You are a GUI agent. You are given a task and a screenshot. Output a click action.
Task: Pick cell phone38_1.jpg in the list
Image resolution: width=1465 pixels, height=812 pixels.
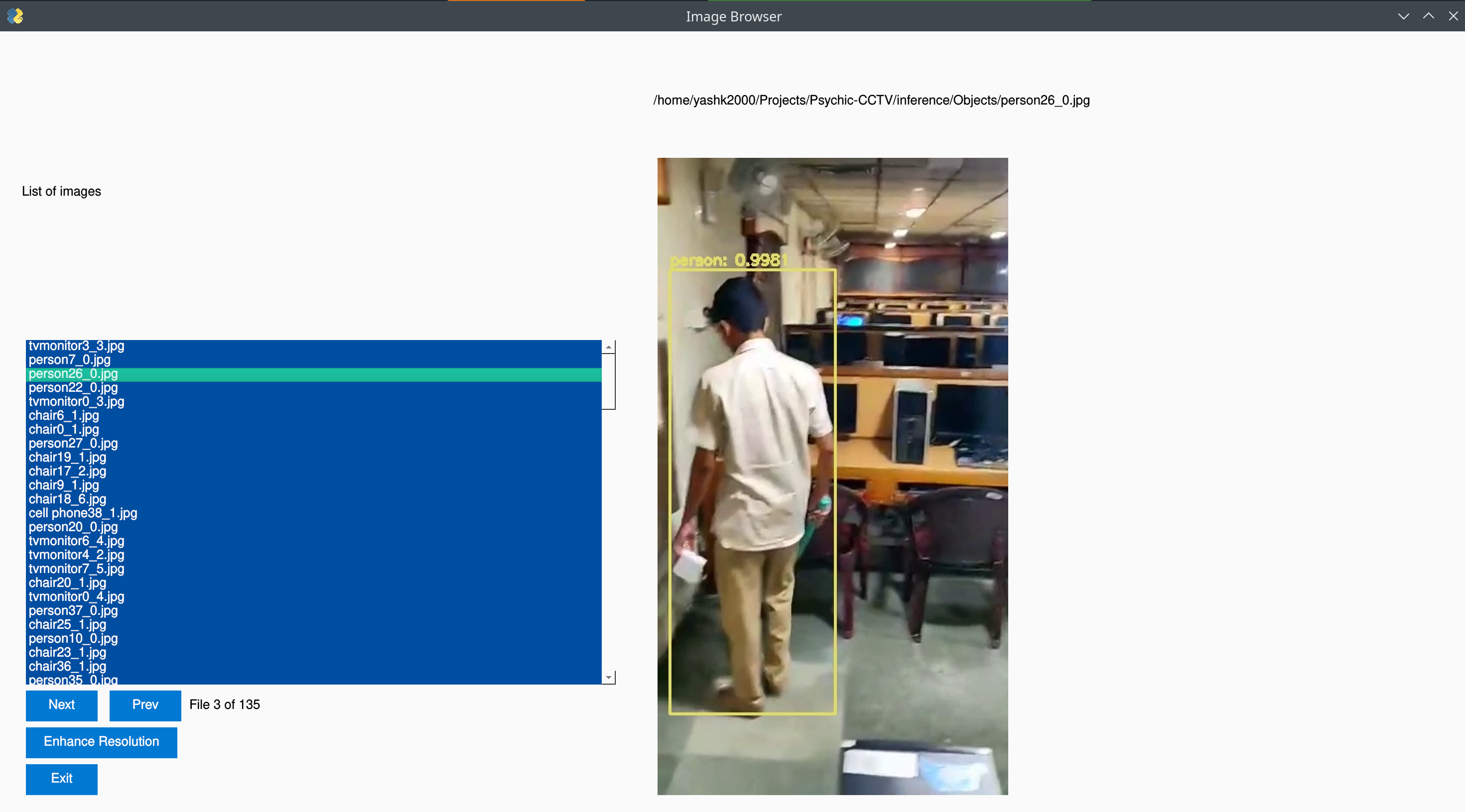83,513
